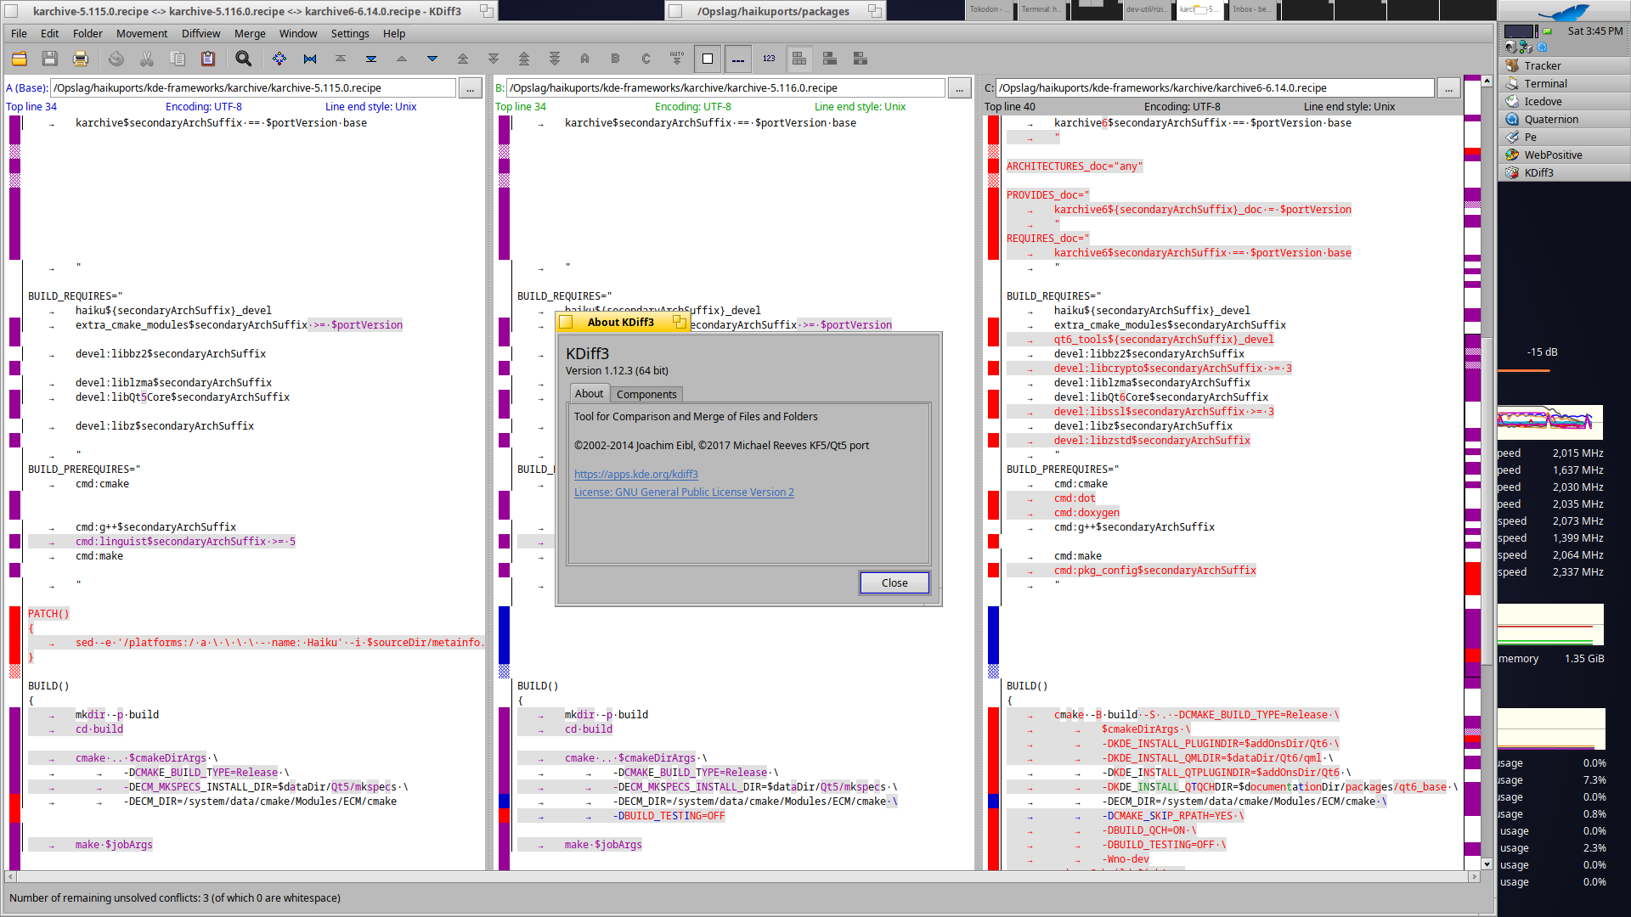Open the Edit menu

tap(50, 33)
